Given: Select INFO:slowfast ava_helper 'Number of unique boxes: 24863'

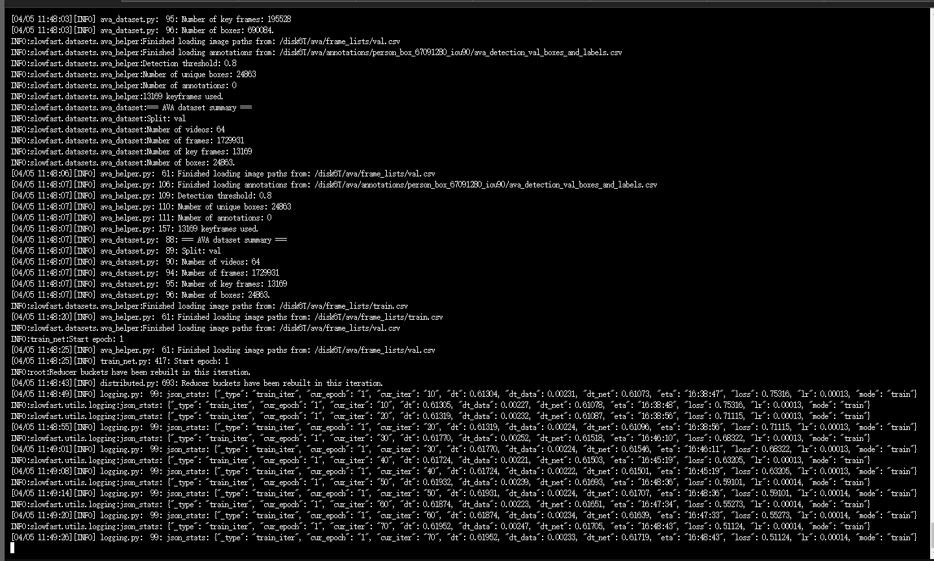Looking at the screenshot, I should pyautogui.click(x=133, y=75).
